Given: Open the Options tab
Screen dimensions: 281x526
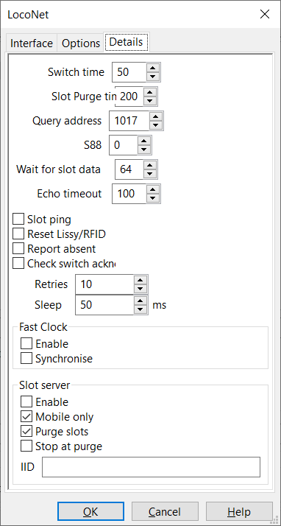Looking at the screenshot, I should click(x=81, y=43).
